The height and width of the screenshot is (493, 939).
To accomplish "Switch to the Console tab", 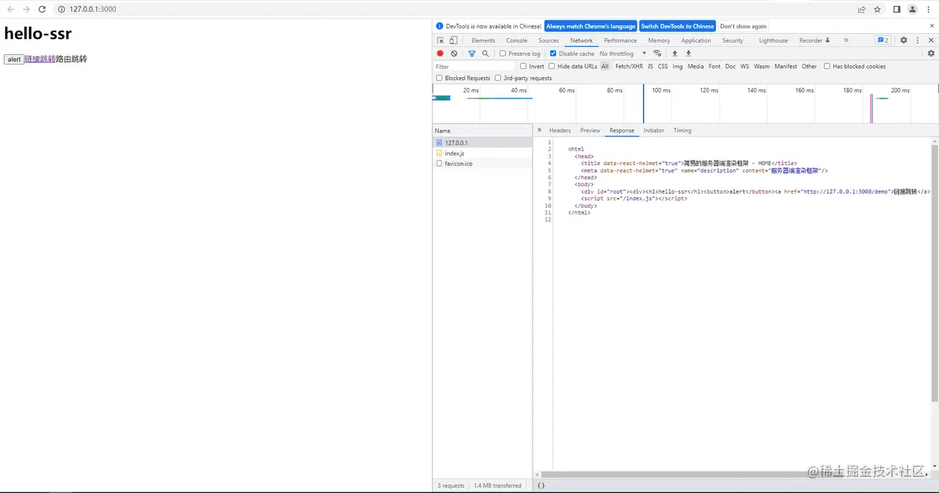I will coord(516,40).
